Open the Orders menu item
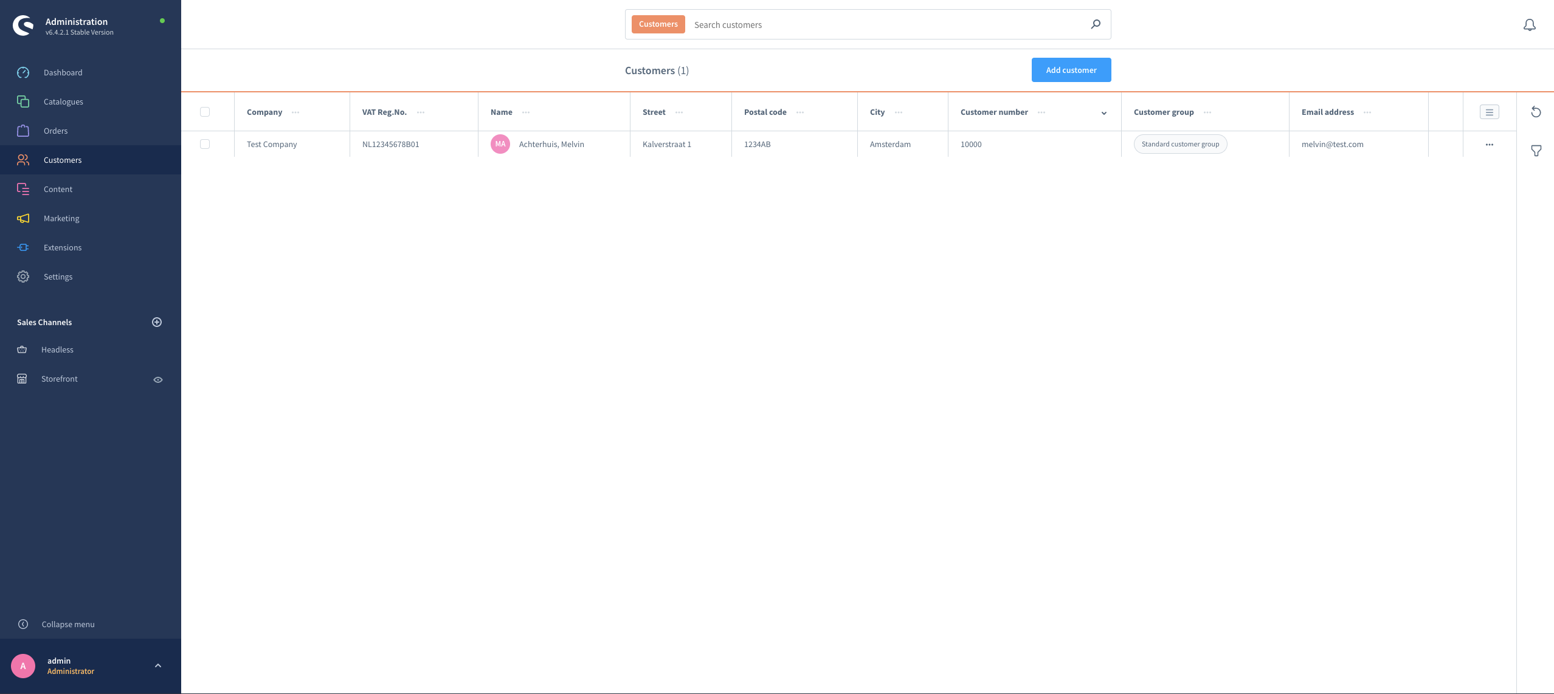 (55, 131)
